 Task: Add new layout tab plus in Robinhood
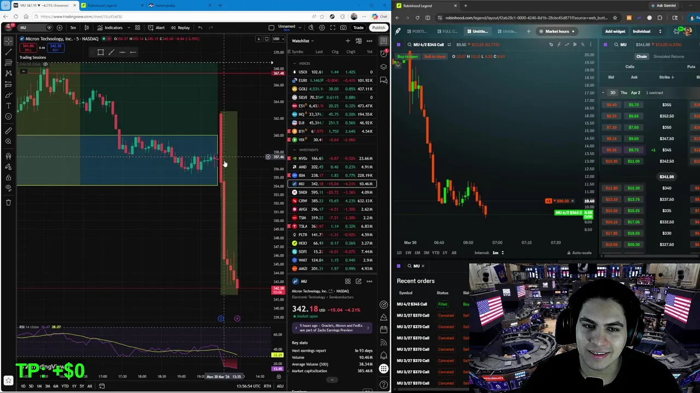pyautogui.click(x=528, y=31)
